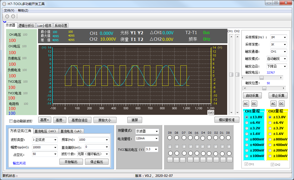Switch to the Lua小程序 tab
This screenshot has height=180, width=294.
(x=44, y=26)
